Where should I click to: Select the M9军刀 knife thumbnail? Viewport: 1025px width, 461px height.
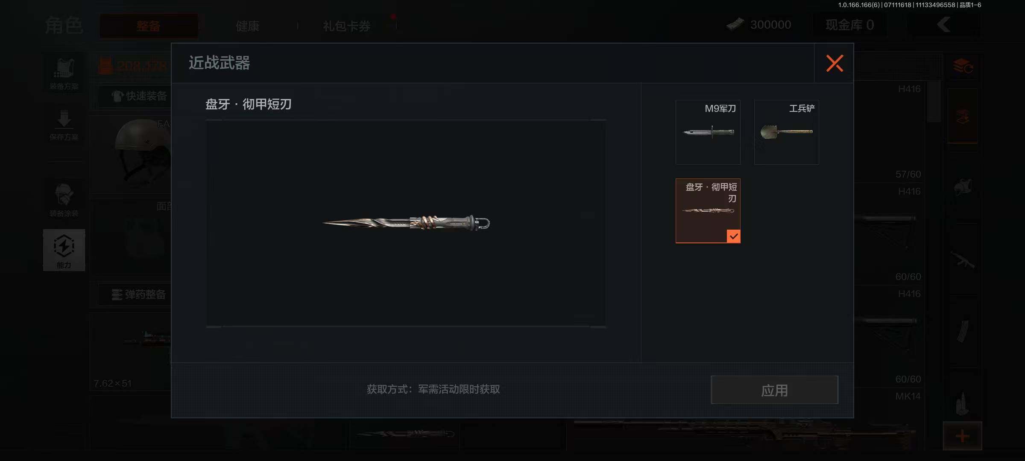tap(708, 132)
